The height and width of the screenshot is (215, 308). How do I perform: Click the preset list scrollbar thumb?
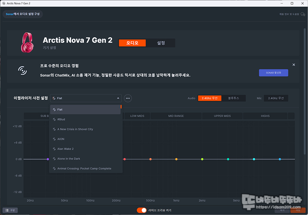[121, 107]
